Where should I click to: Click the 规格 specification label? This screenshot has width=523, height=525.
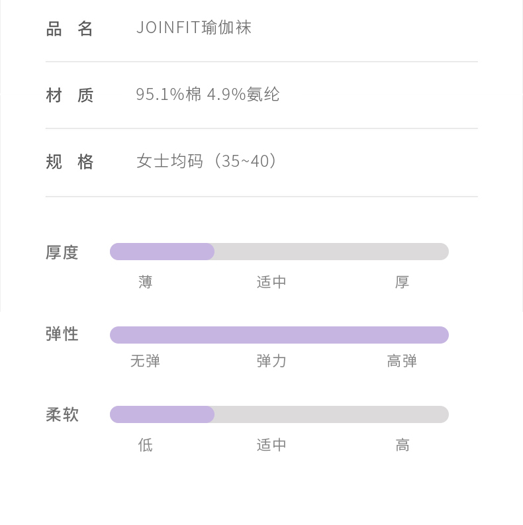pyautogui.click(x=70, y=162)
